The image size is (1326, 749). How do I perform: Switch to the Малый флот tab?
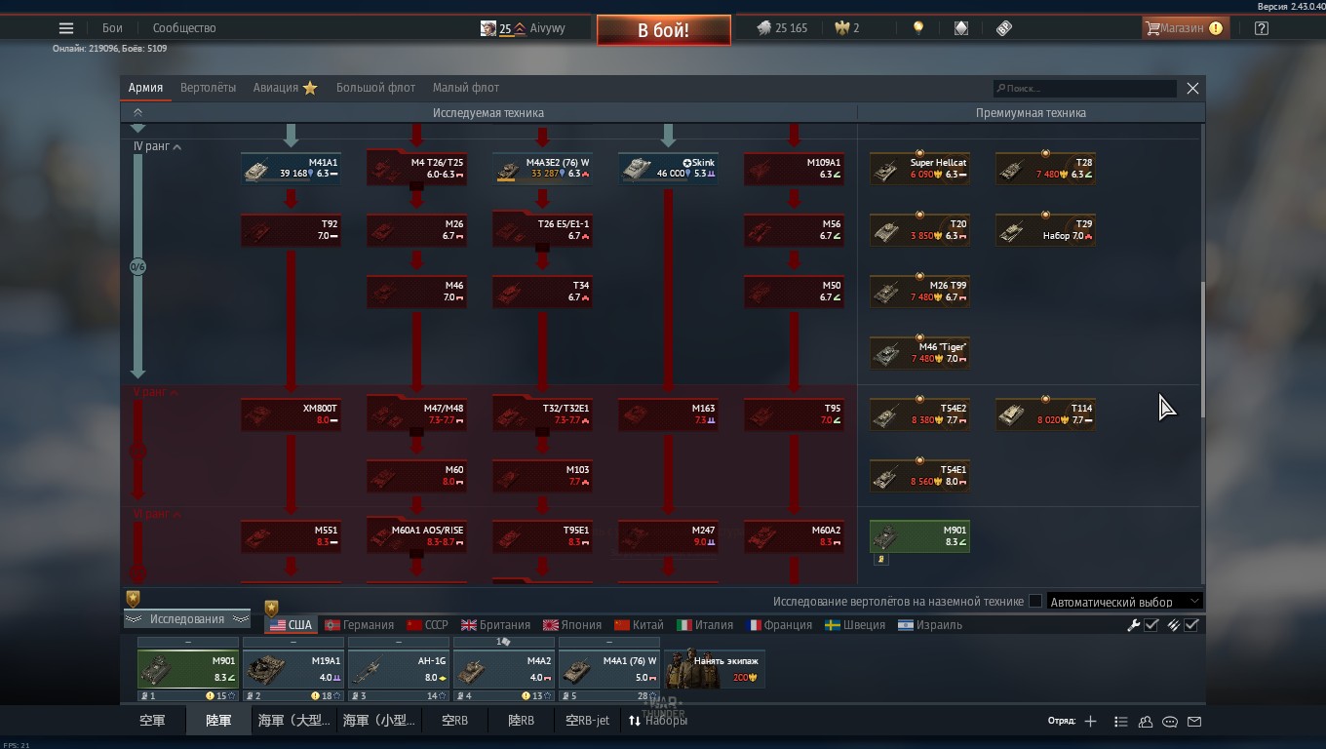click(x=466, y=88)
